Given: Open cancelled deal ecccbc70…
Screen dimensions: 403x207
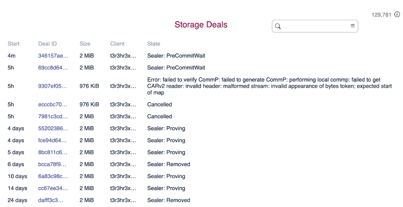Looking at the screenshot, I should point(53,105).
